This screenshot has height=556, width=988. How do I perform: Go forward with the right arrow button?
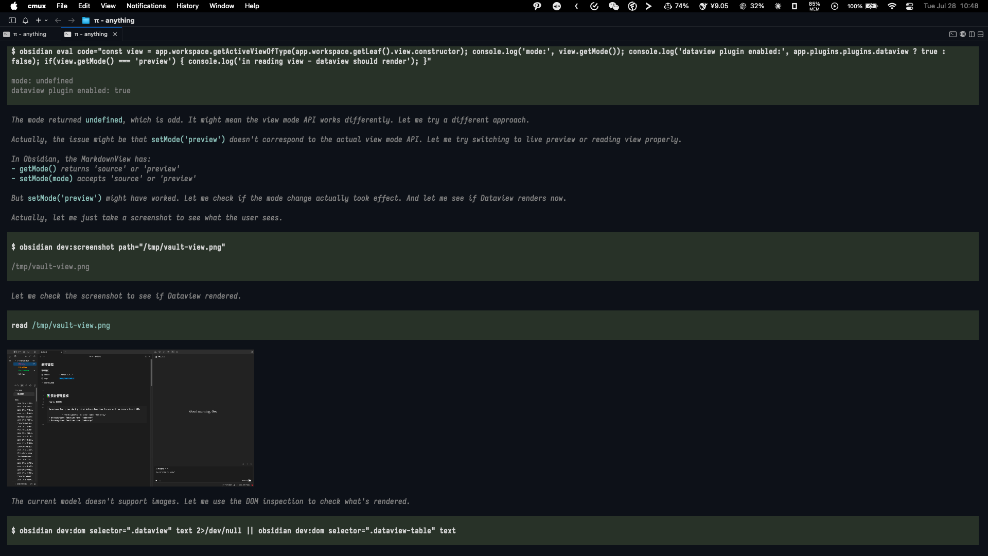72,21
